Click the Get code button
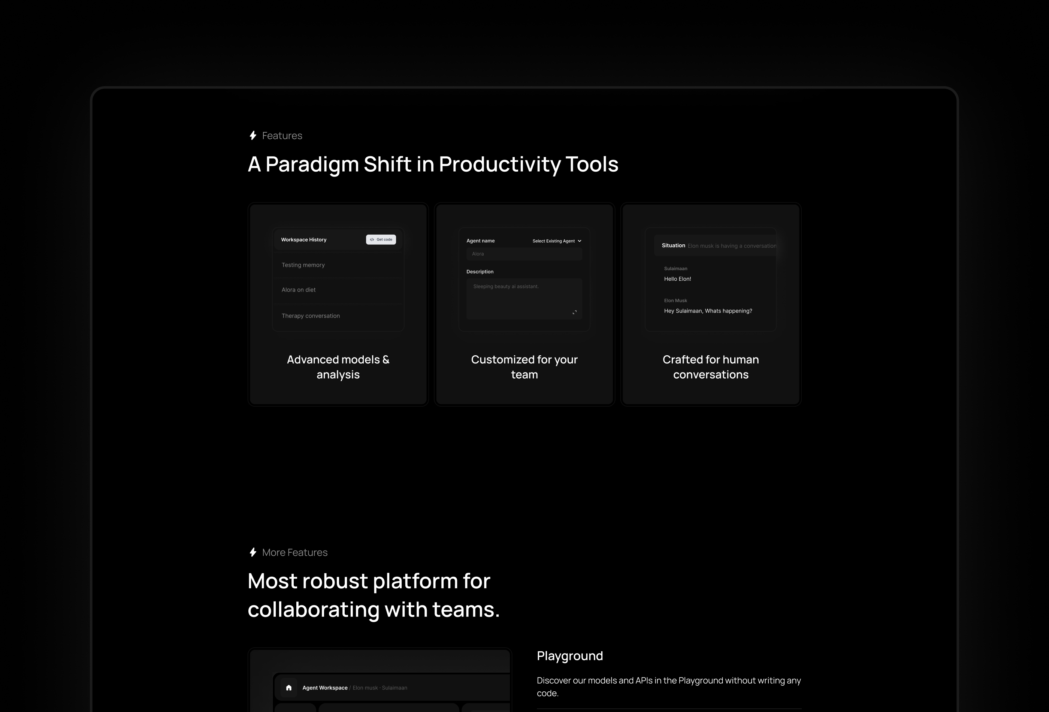Viewport: 1049px width, 712px height. pos(381,240)
